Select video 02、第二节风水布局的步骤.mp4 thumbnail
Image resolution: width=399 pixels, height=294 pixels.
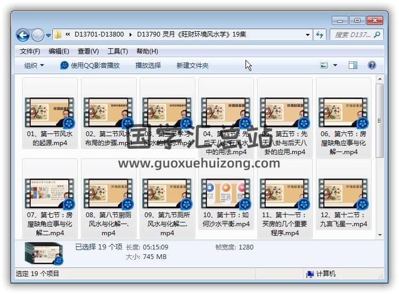108,113
